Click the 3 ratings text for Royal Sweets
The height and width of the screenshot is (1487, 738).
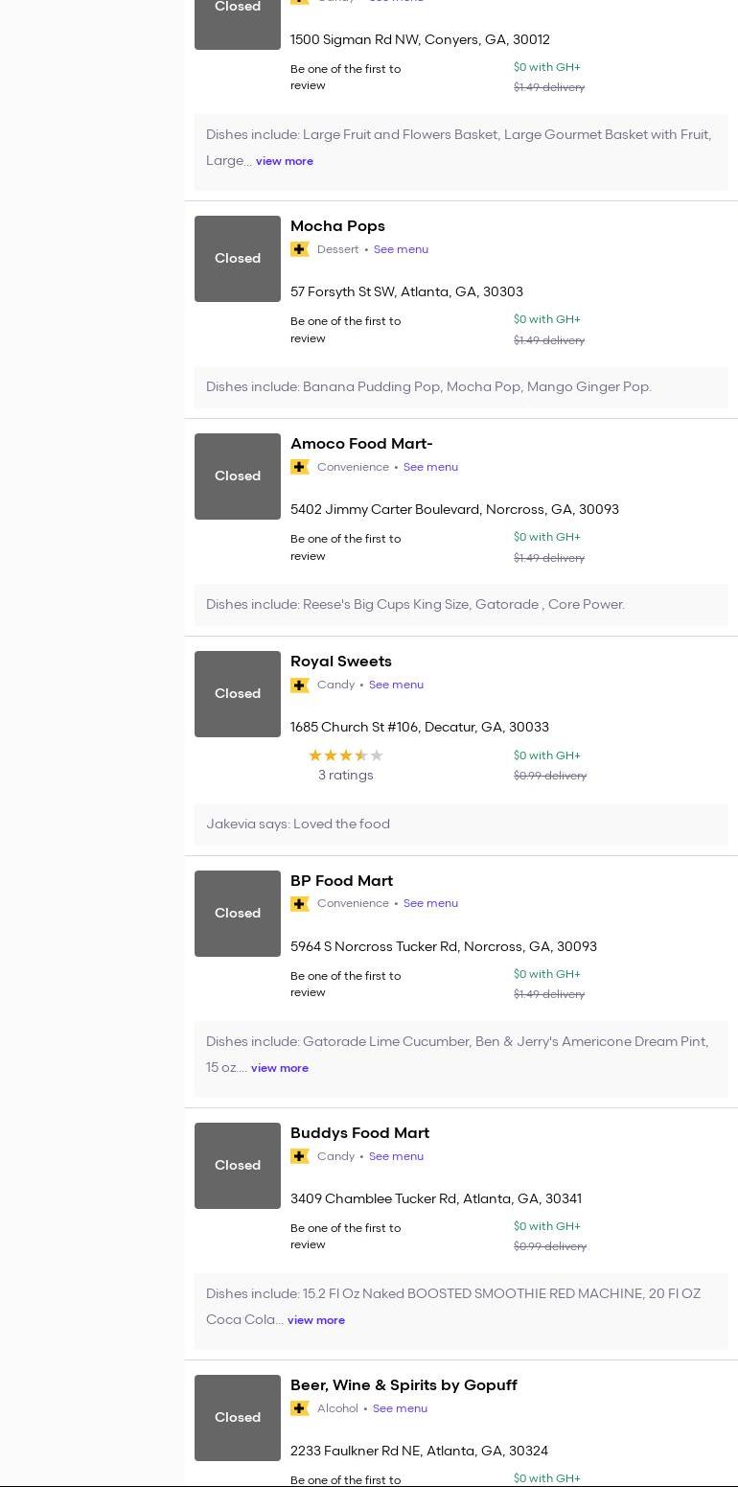[x=345, y=775]
